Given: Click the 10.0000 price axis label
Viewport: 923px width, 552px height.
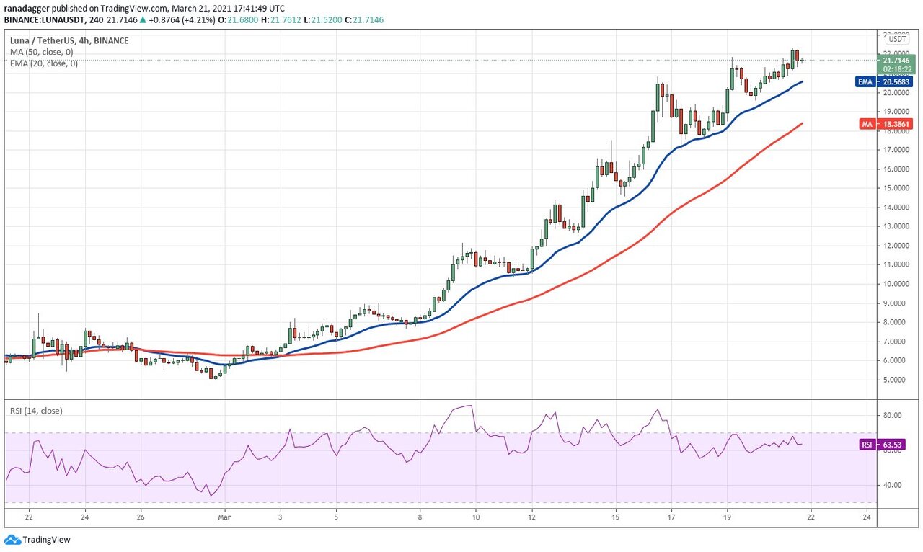Looking at the screenshot, I should coord(896,284).
